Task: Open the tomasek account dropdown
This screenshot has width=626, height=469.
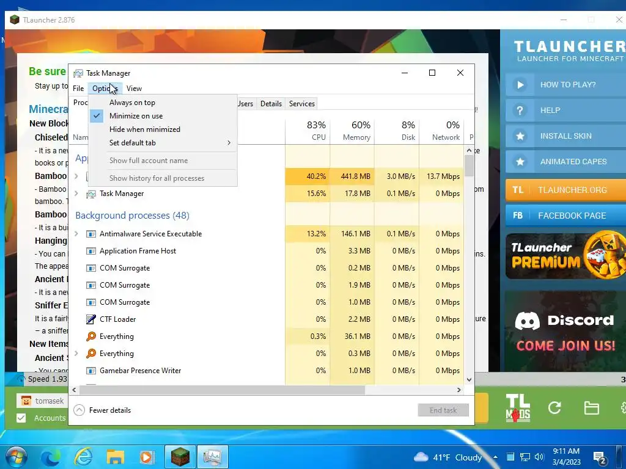Action: click(42, 401)
